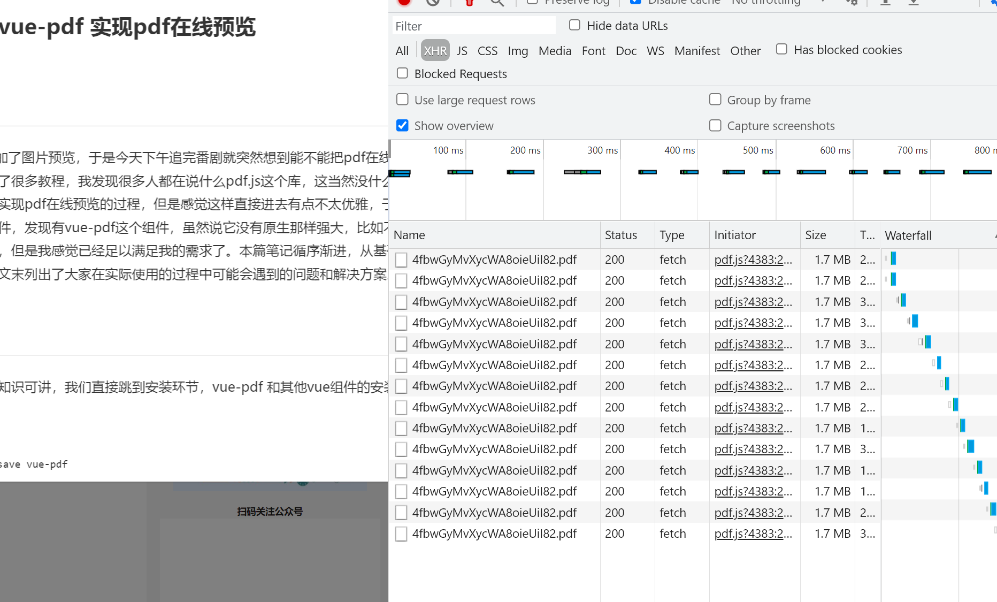Enable Hide data URLs checkbox
Image resolution: width=997 pixels, height=602 pixels.
[x=574, y=25]
